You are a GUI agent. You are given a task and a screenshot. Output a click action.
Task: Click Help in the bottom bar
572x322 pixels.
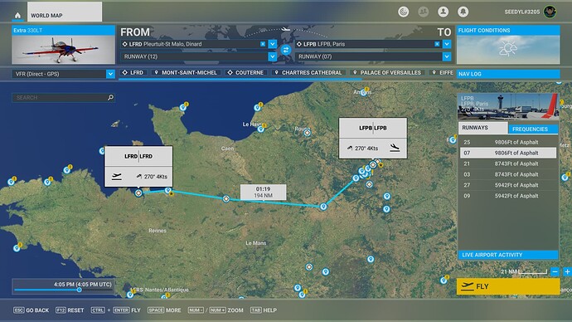coord(264,310)
